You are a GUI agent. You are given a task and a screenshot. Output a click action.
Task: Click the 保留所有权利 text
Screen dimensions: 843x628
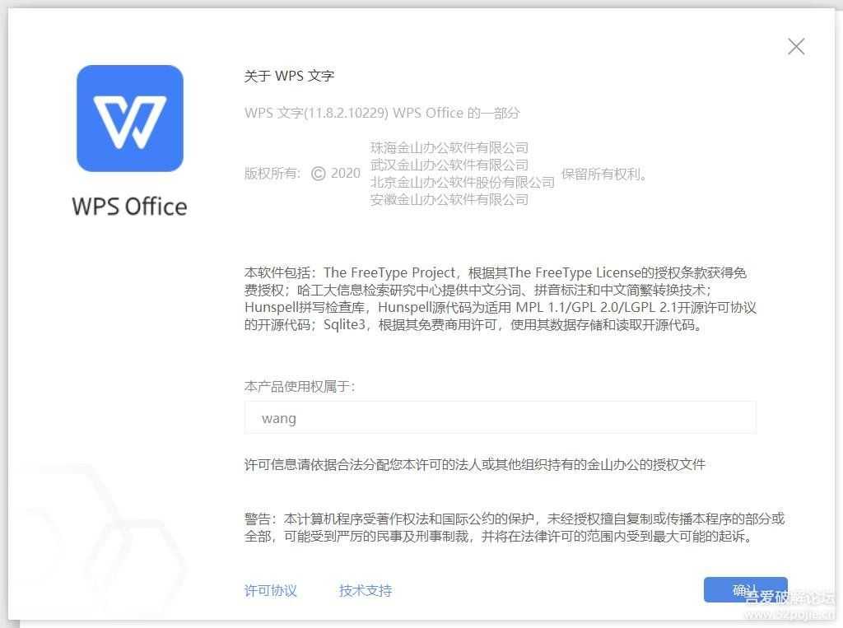(x=604, y=174)
